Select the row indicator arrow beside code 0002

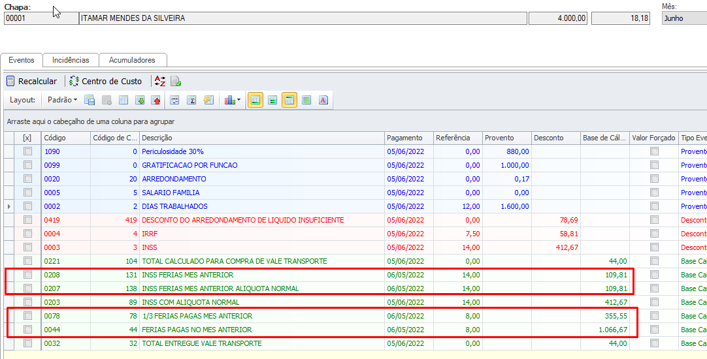(9, 206)
